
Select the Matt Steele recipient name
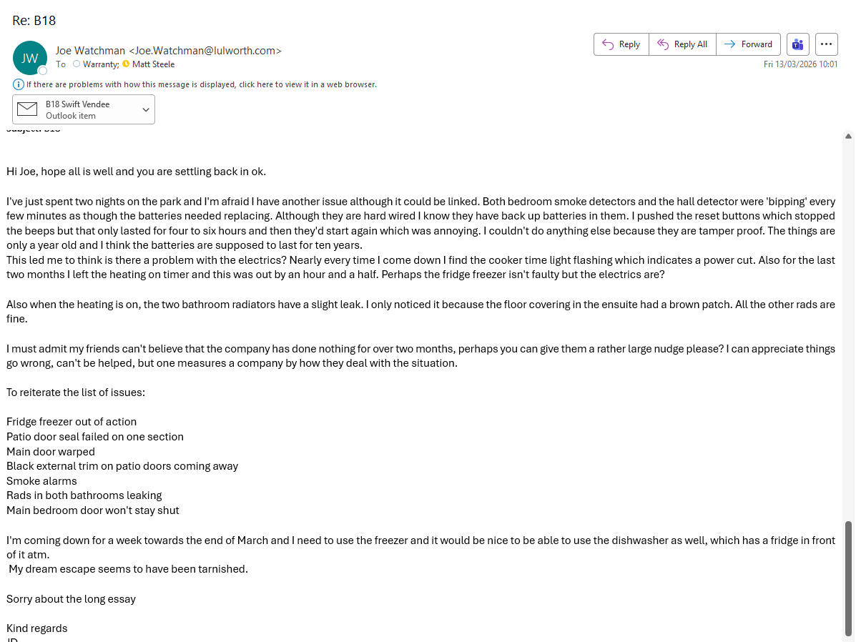[153, 64]
